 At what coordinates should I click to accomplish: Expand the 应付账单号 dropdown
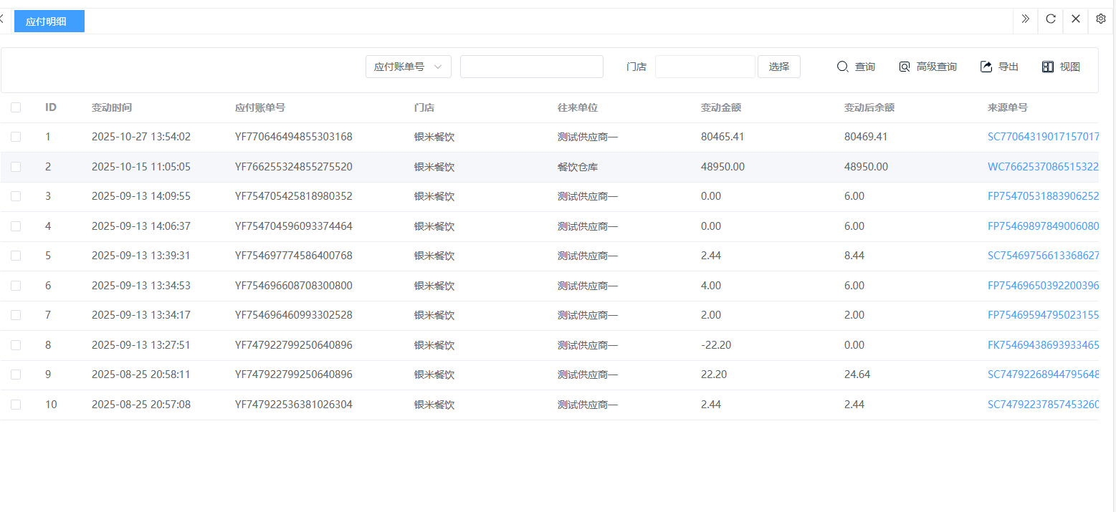408,67
